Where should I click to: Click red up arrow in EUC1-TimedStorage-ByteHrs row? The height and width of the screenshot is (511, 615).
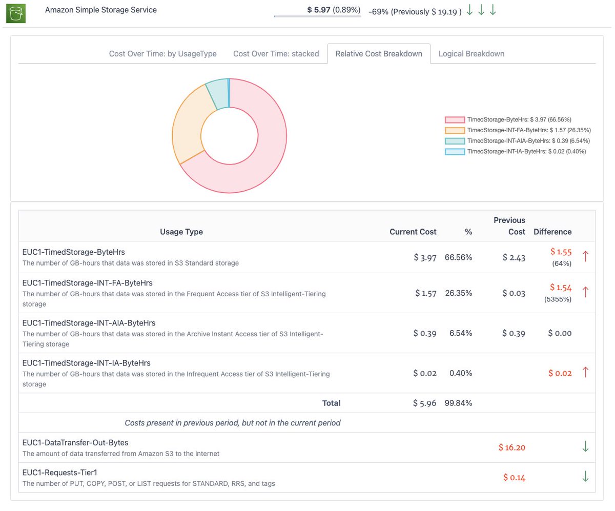coord(585,256)
